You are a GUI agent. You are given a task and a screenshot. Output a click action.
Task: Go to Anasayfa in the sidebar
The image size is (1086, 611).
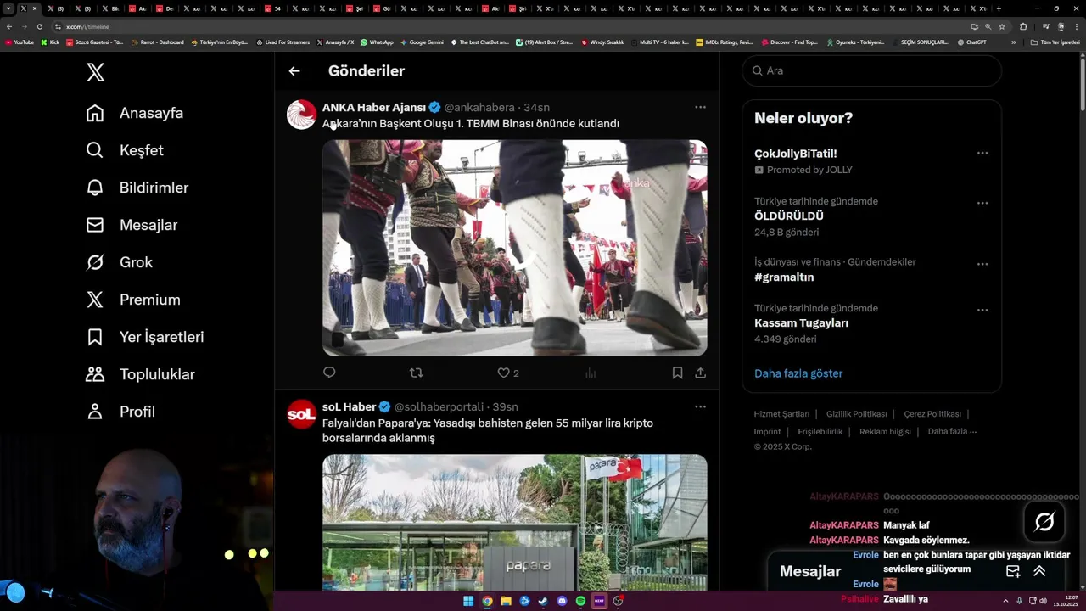click(x=135, y=113)
